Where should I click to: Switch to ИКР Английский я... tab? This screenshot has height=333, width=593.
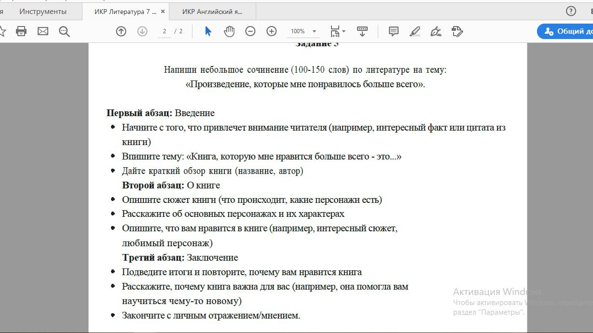pos(212,12)
